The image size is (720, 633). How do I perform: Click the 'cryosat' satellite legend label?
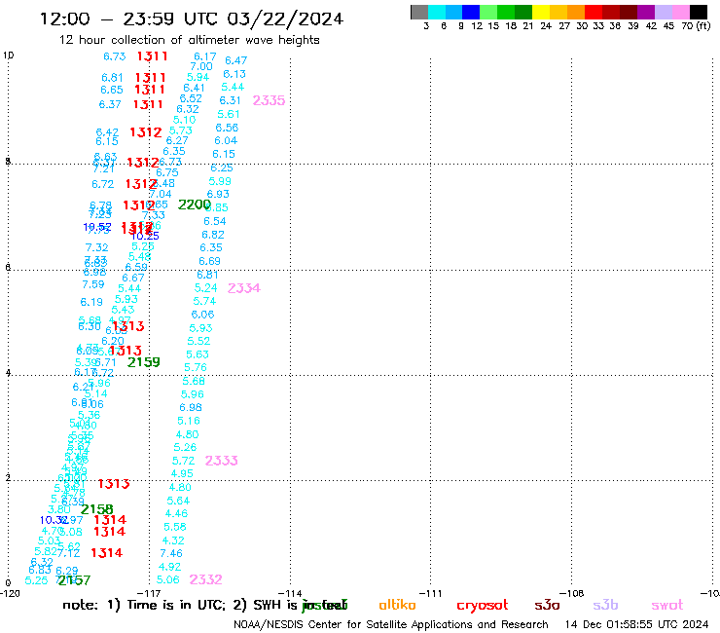[x=483, y=606]
